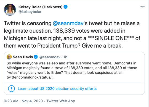Open the tweet's three-dot more menu
Image resolution: width=149 pixels, height=107 pixels.
142,7
